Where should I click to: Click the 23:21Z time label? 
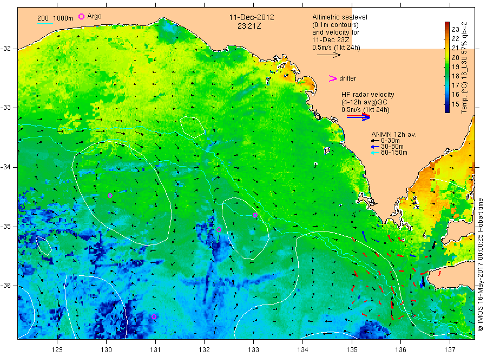(249, 26)
